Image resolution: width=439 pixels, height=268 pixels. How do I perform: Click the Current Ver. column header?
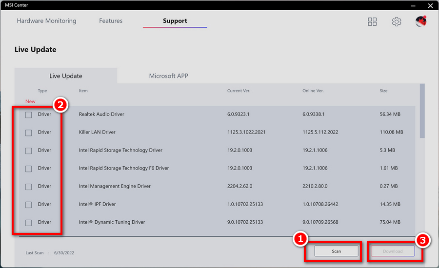239,91
